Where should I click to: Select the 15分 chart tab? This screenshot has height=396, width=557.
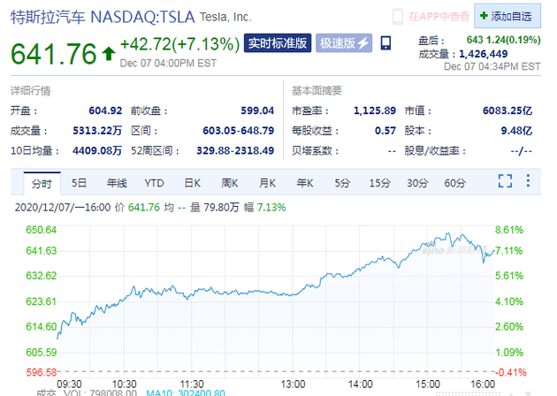[380, 183]
